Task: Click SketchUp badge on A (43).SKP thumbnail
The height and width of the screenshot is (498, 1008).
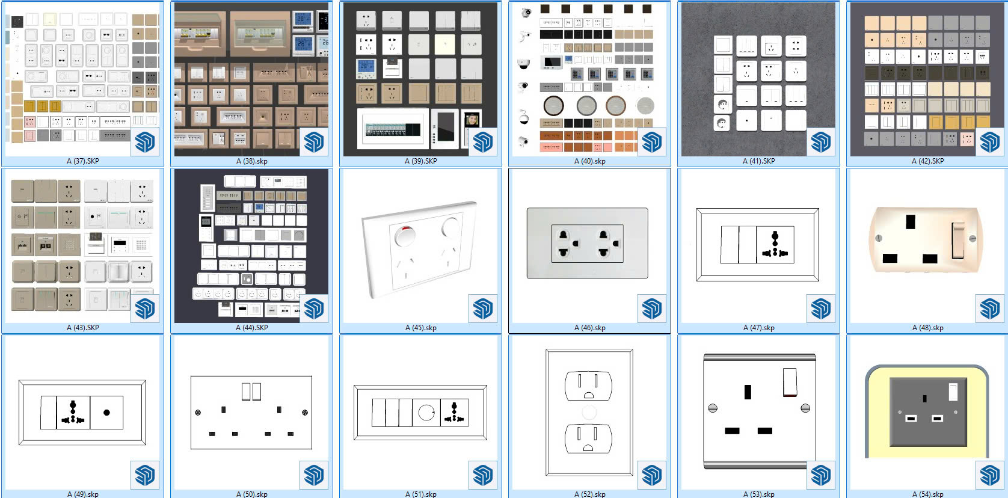Action: 145,309
